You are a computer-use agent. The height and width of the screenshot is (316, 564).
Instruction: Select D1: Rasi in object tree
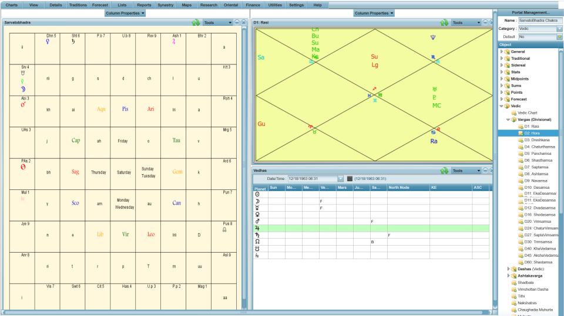click(x=531, y=127)
